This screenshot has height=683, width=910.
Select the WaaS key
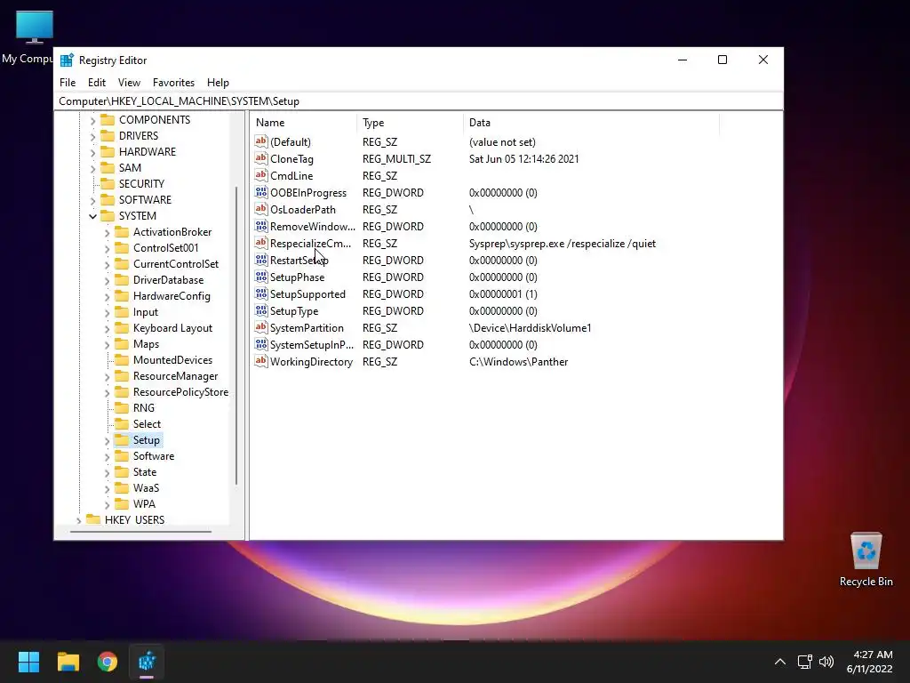tap(147, 488)
